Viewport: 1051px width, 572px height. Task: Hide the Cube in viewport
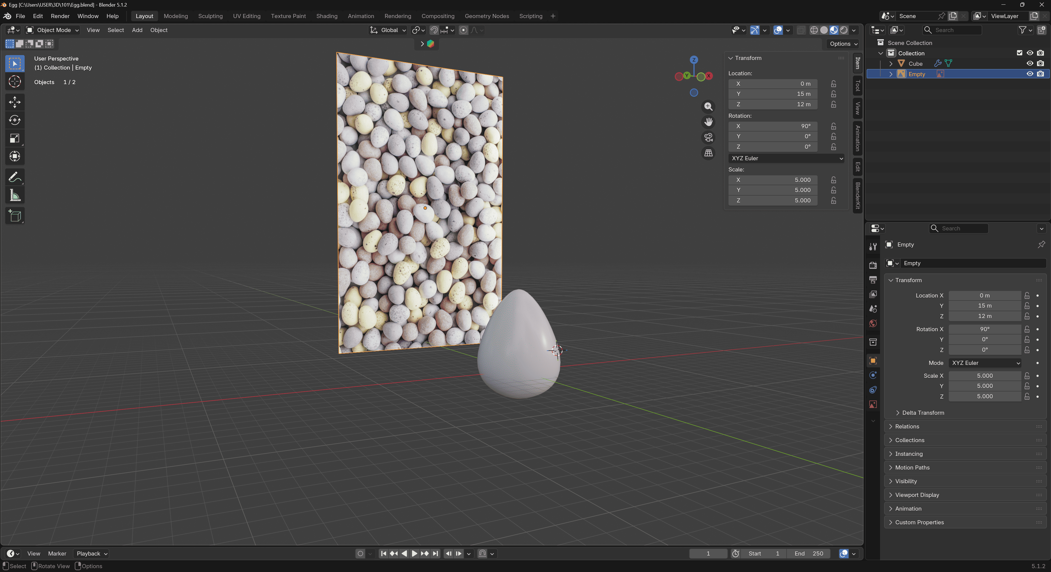1030,63
